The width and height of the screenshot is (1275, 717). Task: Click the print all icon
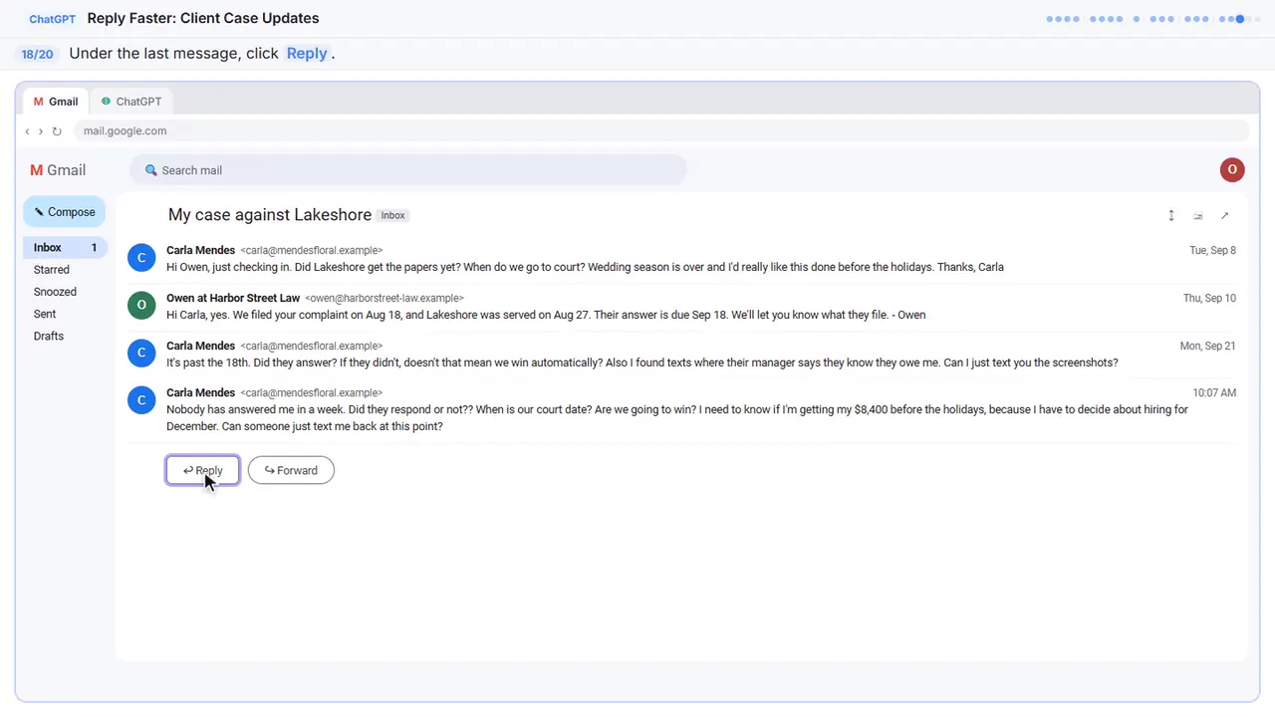tap(1198, 215)
